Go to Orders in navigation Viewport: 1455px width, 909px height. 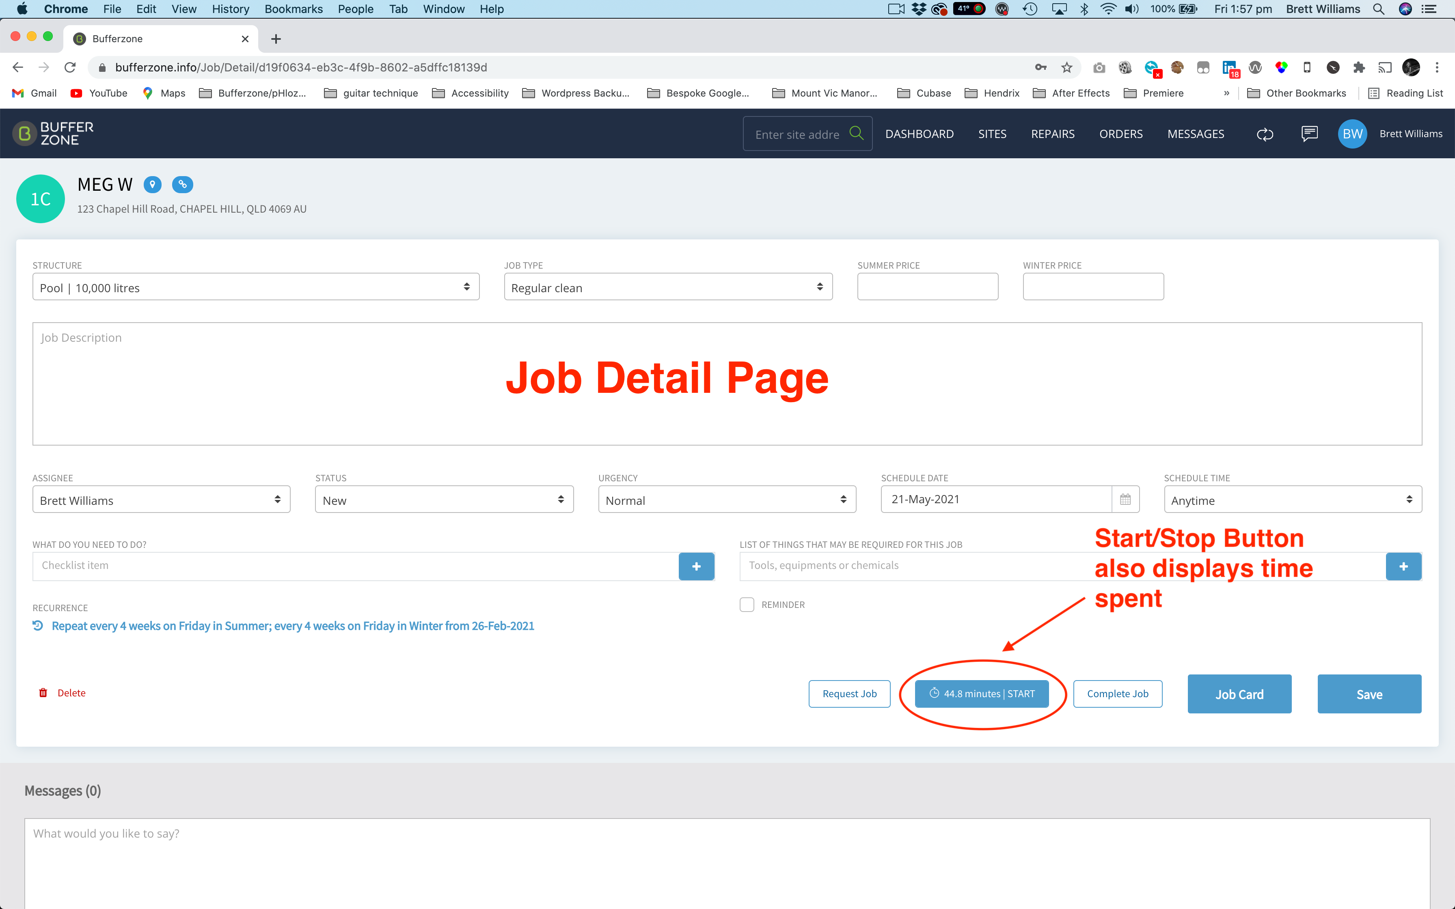pos(1121,134)
